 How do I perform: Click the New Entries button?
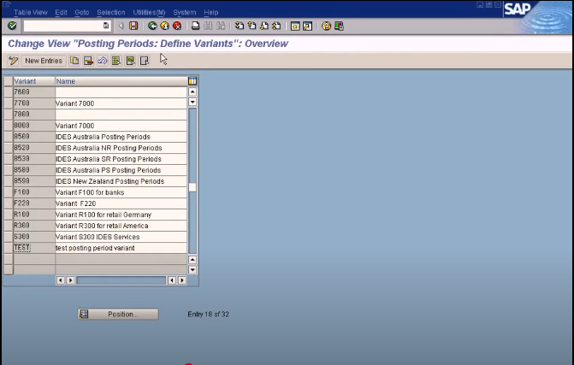click(x=44, y=61)
